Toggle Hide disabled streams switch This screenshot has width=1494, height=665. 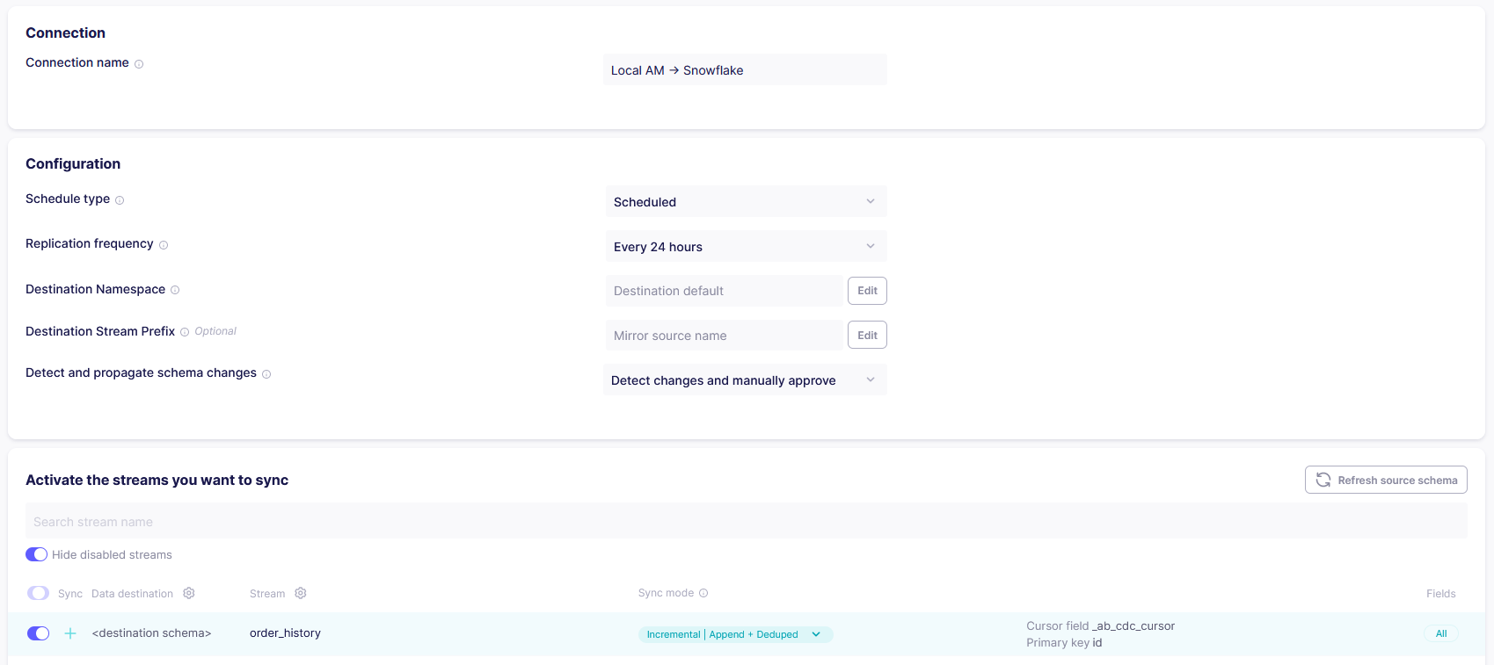pyautogui.click(x=37, y=554)
